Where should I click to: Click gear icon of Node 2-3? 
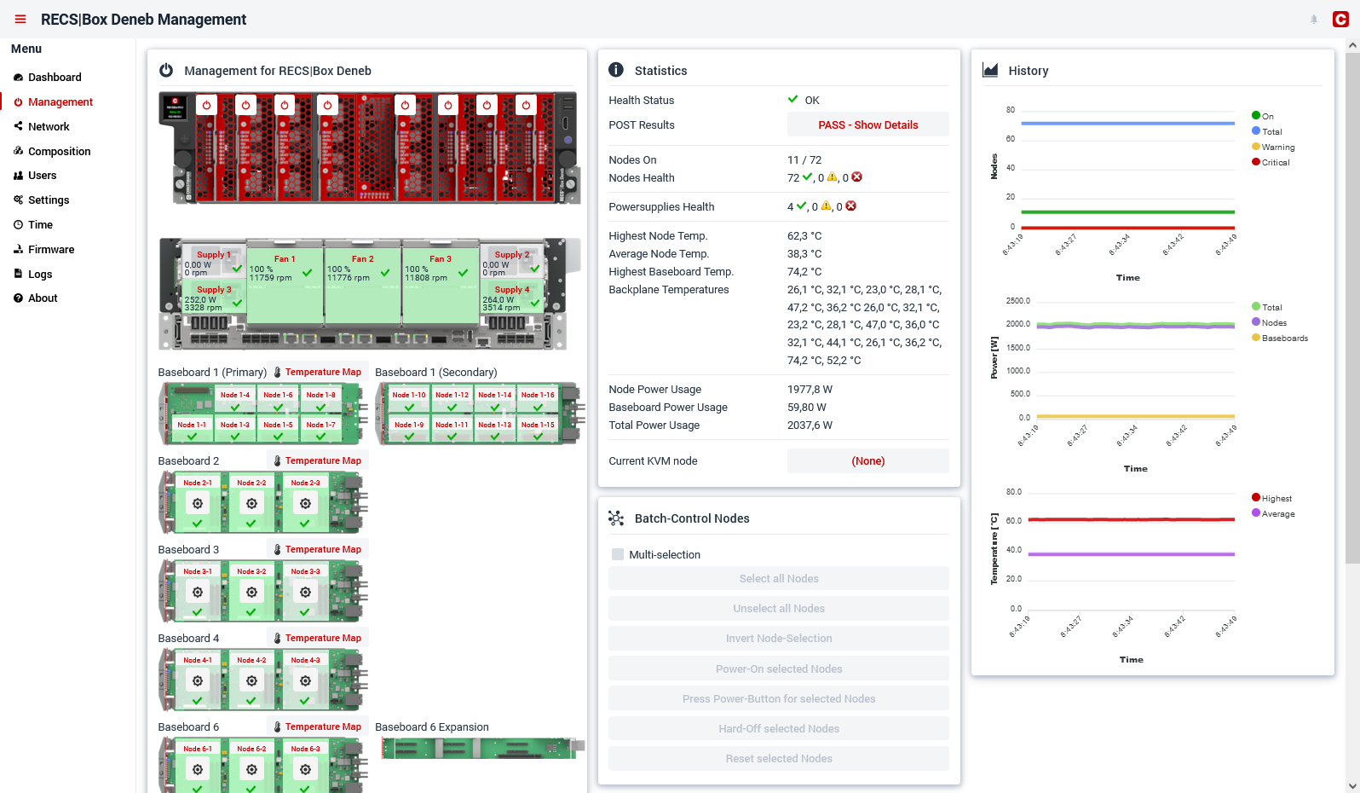pos(305,503)
